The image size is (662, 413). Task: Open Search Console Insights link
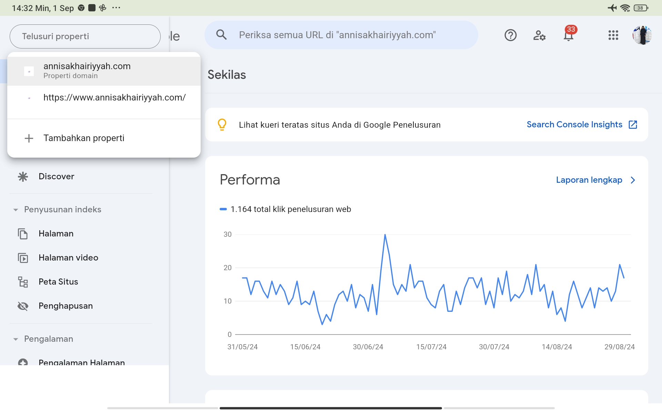[x=574, y=125]
